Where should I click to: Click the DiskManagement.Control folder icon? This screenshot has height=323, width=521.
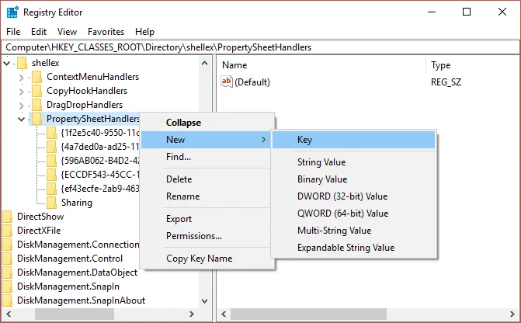7,259
